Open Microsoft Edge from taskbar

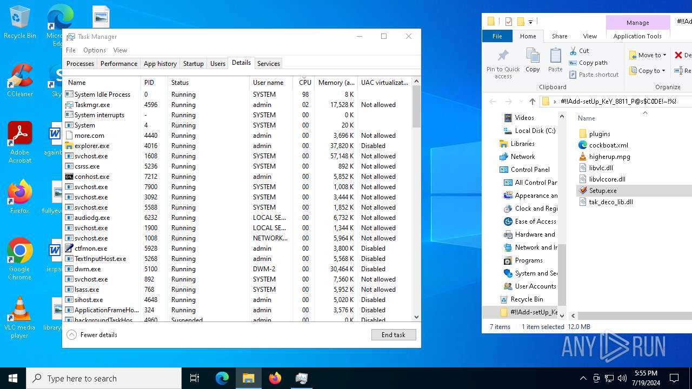point(222,378)
